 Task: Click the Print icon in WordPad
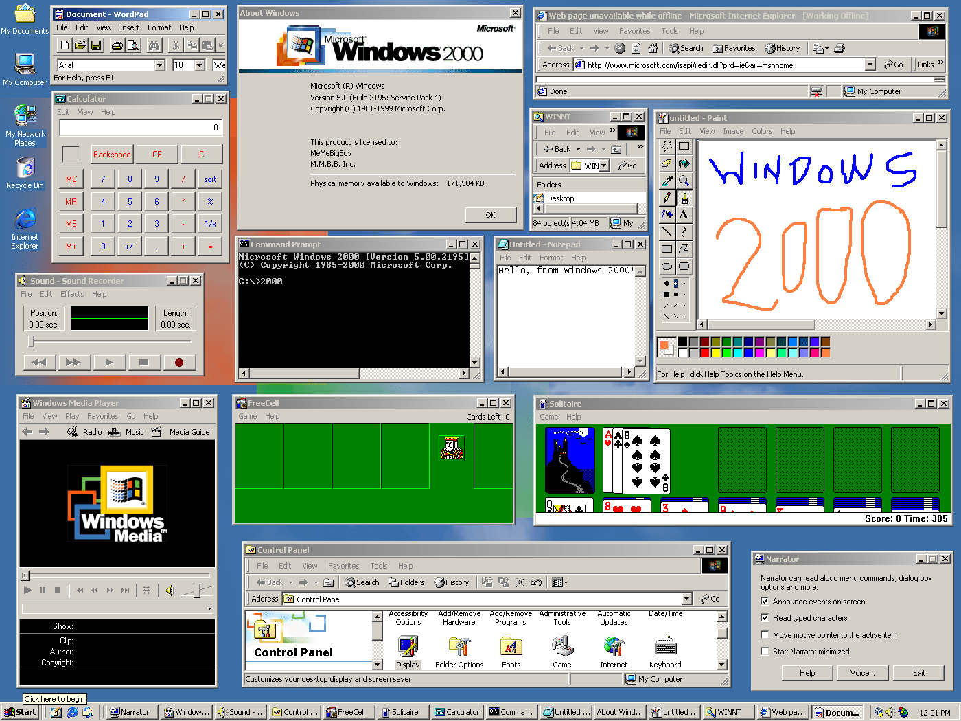[x=117, y=45]
